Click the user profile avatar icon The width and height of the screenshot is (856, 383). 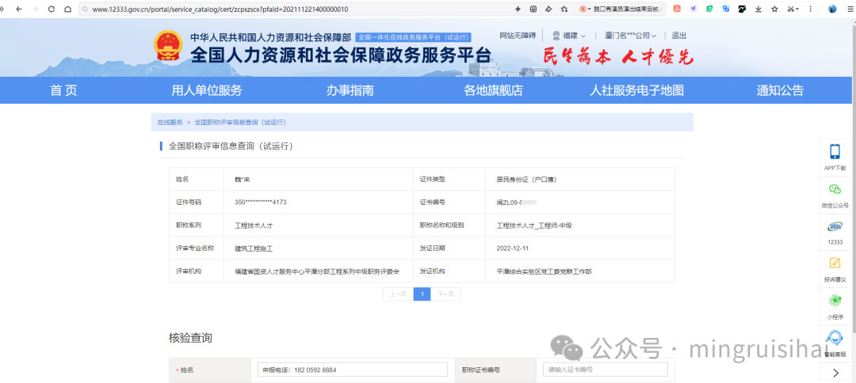click(832, 9)
